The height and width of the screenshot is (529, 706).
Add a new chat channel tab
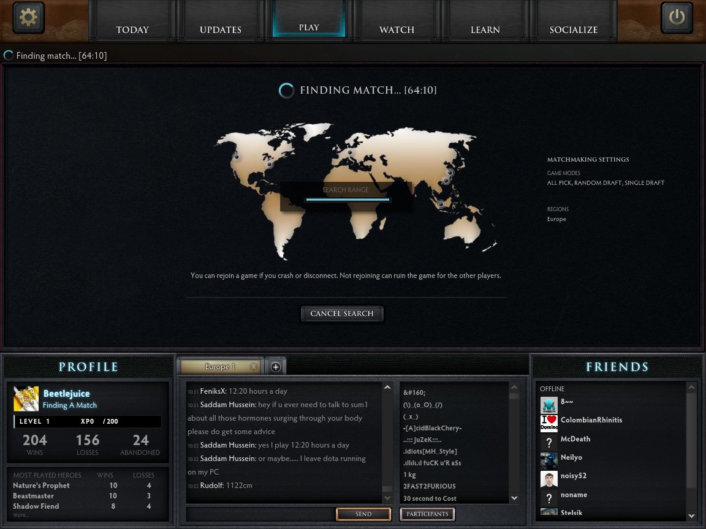276,367
